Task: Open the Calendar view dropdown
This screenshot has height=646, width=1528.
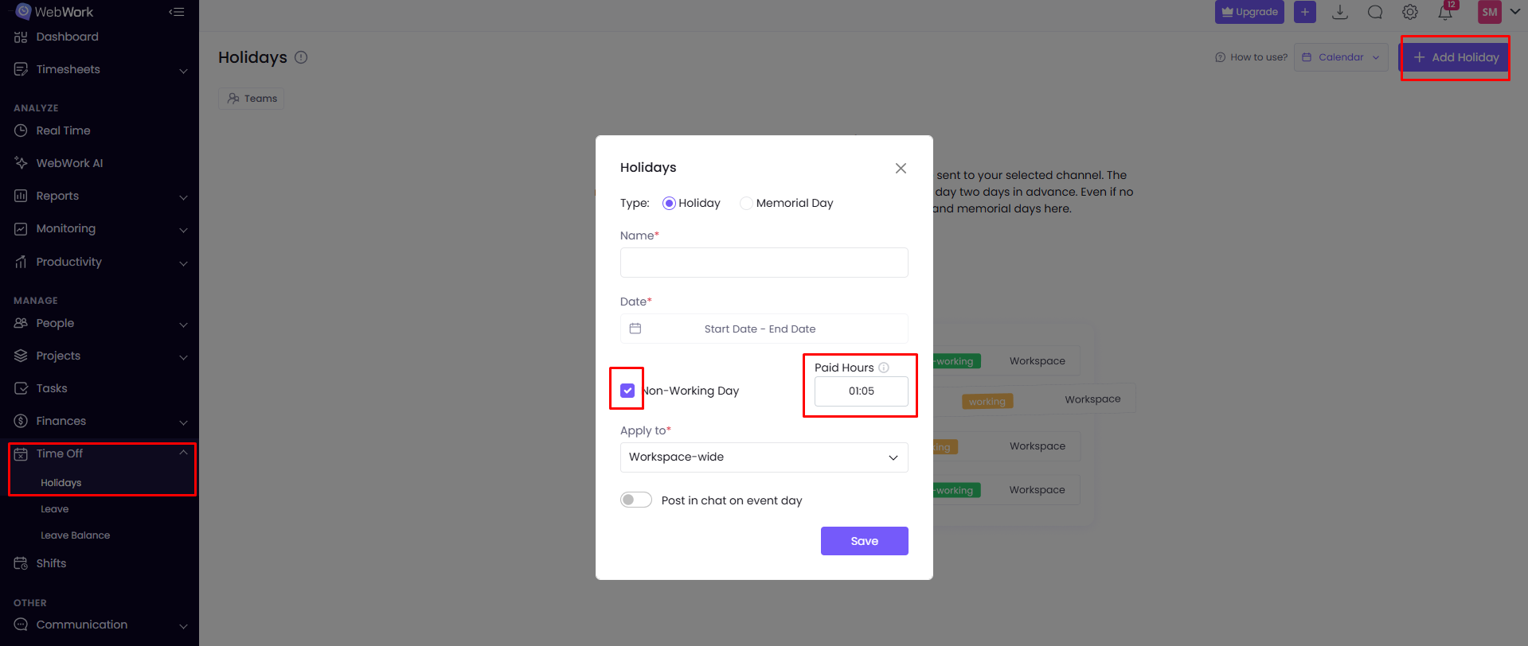Action: click(x=1341, y=57)
